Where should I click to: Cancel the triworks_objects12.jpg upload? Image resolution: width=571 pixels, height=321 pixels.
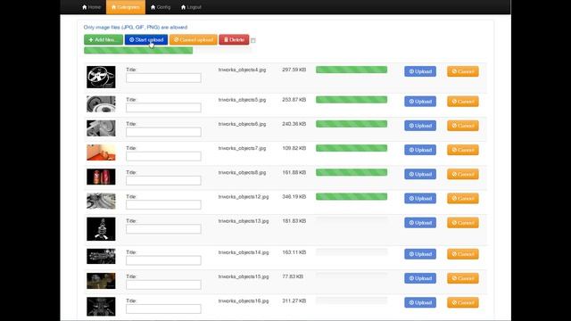point(463,198)
